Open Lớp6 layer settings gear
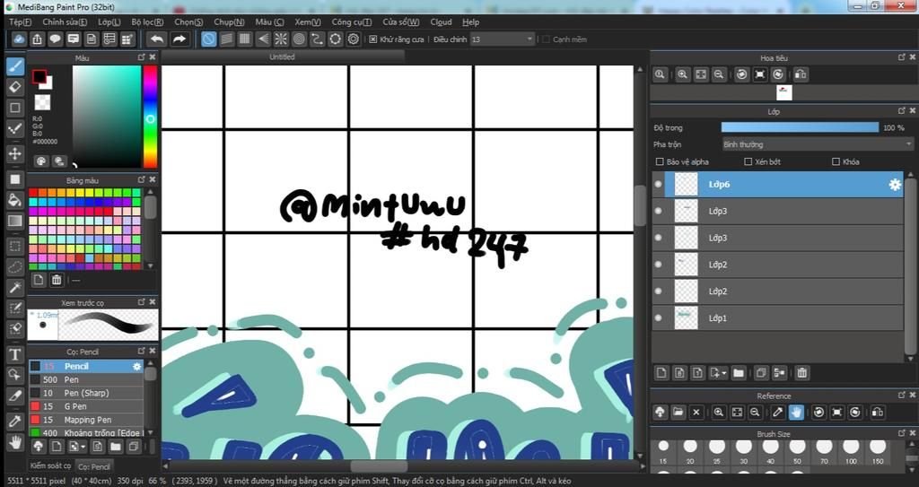The image size is (919, 487). (895, 185)
